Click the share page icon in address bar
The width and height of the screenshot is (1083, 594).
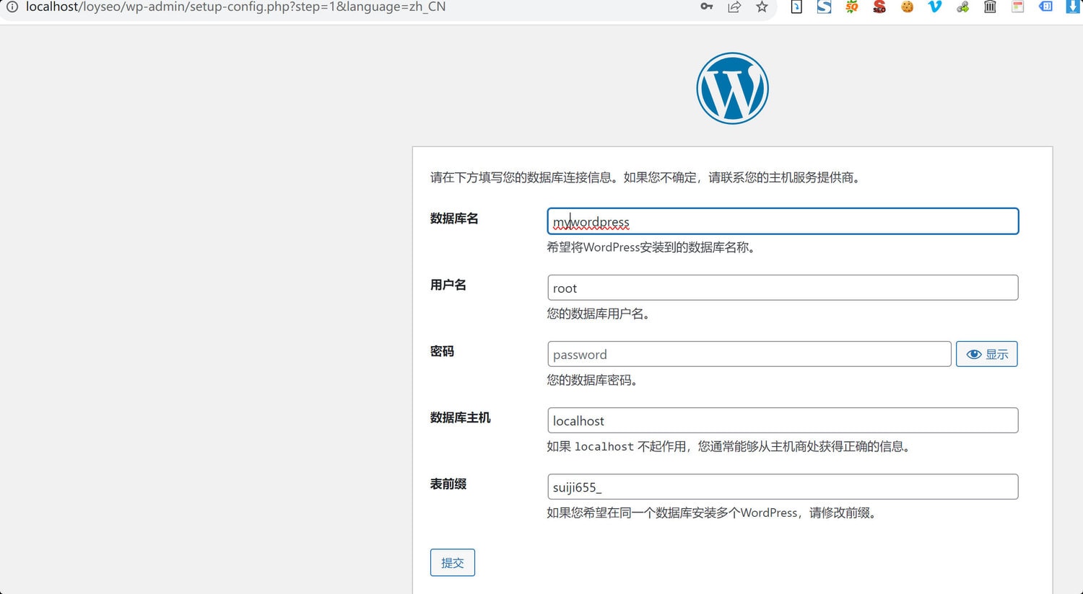click(x=734, y=6)
